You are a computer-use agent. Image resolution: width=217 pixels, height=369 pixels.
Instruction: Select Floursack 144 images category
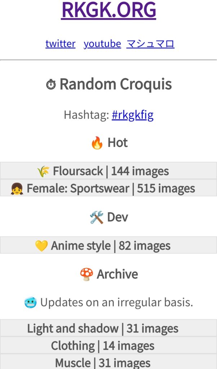pyautogui.click(x=108, y=170)
